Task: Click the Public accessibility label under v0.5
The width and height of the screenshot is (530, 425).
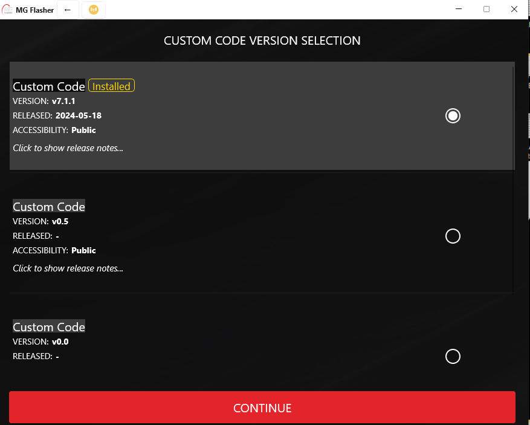Action: pos(83,250)
